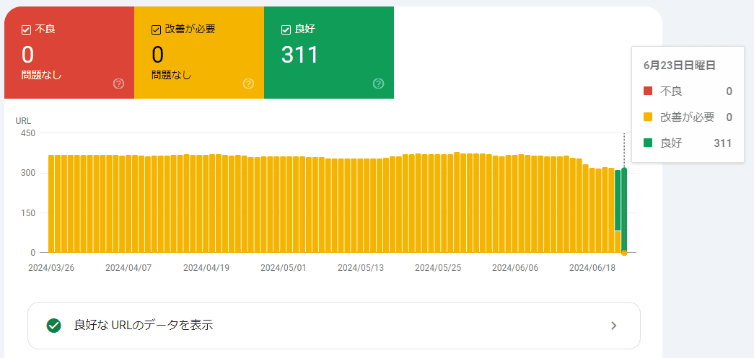This screenshot has width=754, height=358.
Task: Click green 良好 legend swatch in tooltip
Action: (x=648, y=143)
